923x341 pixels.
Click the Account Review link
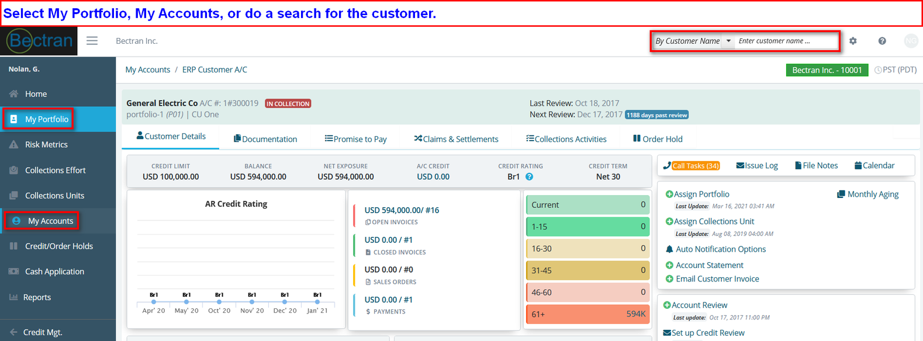pos(699,305)
